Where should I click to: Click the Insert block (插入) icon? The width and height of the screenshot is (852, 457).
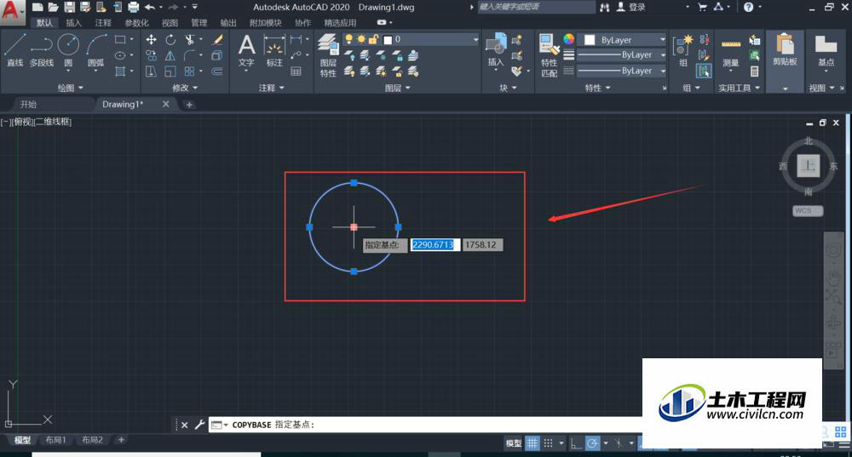pyautogui.click(x=496, y=50)
